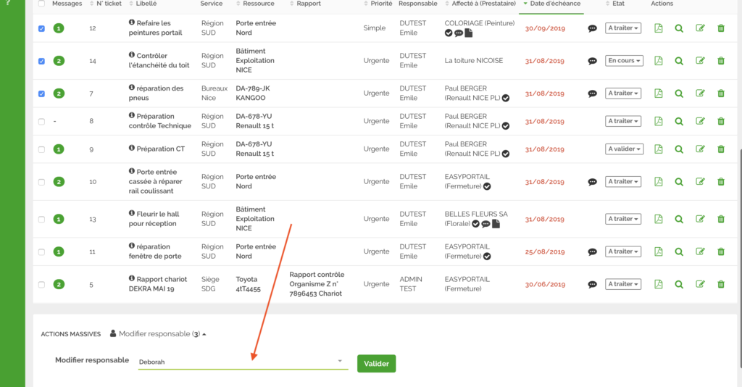Open 'A traiter' status dropdown for ticket 5
This screenshot has height=387, width=742.
pos(624,284)
